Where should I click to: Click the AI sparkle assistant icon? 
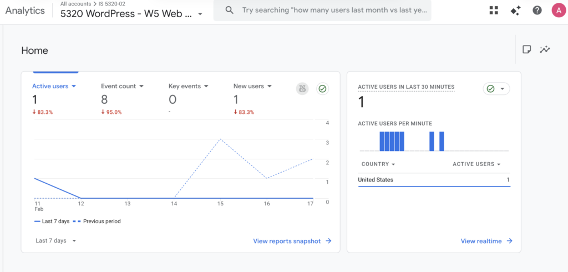[515, 10]
